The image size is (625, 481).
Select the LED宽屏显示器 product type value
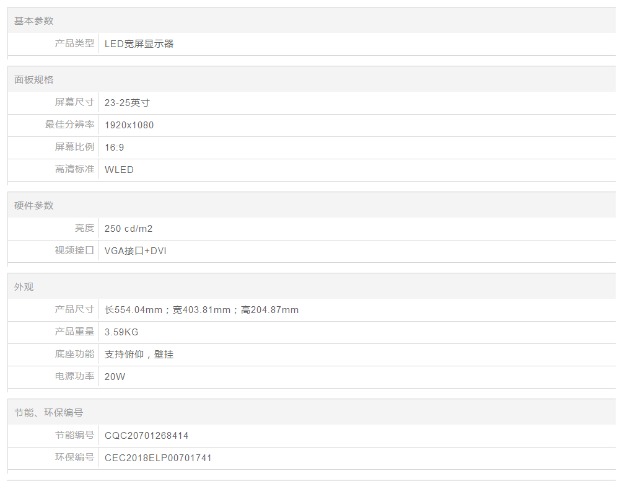[139, 44]
